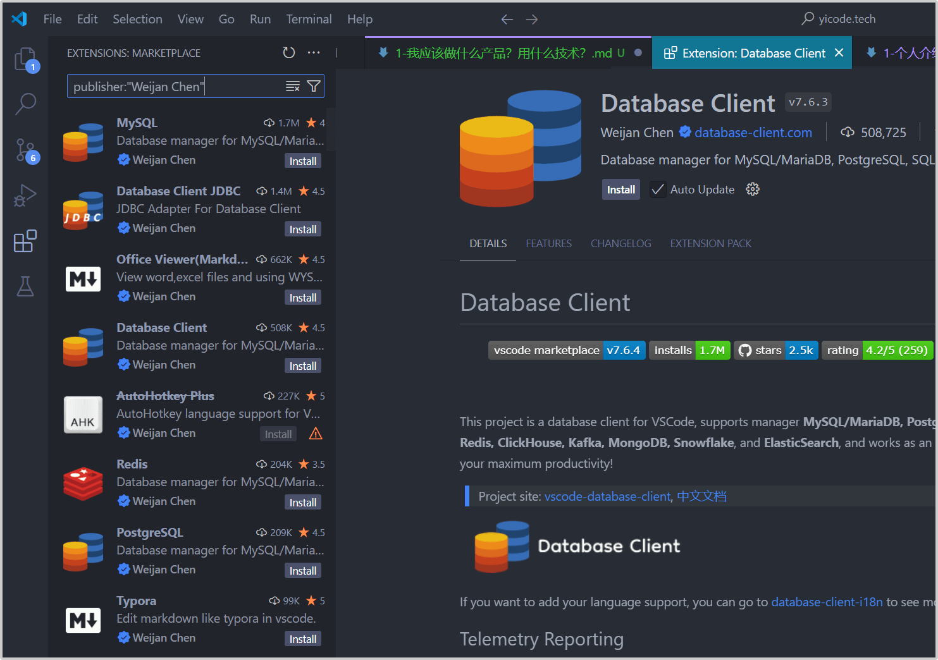Open the extension filter dropdown

314,87
